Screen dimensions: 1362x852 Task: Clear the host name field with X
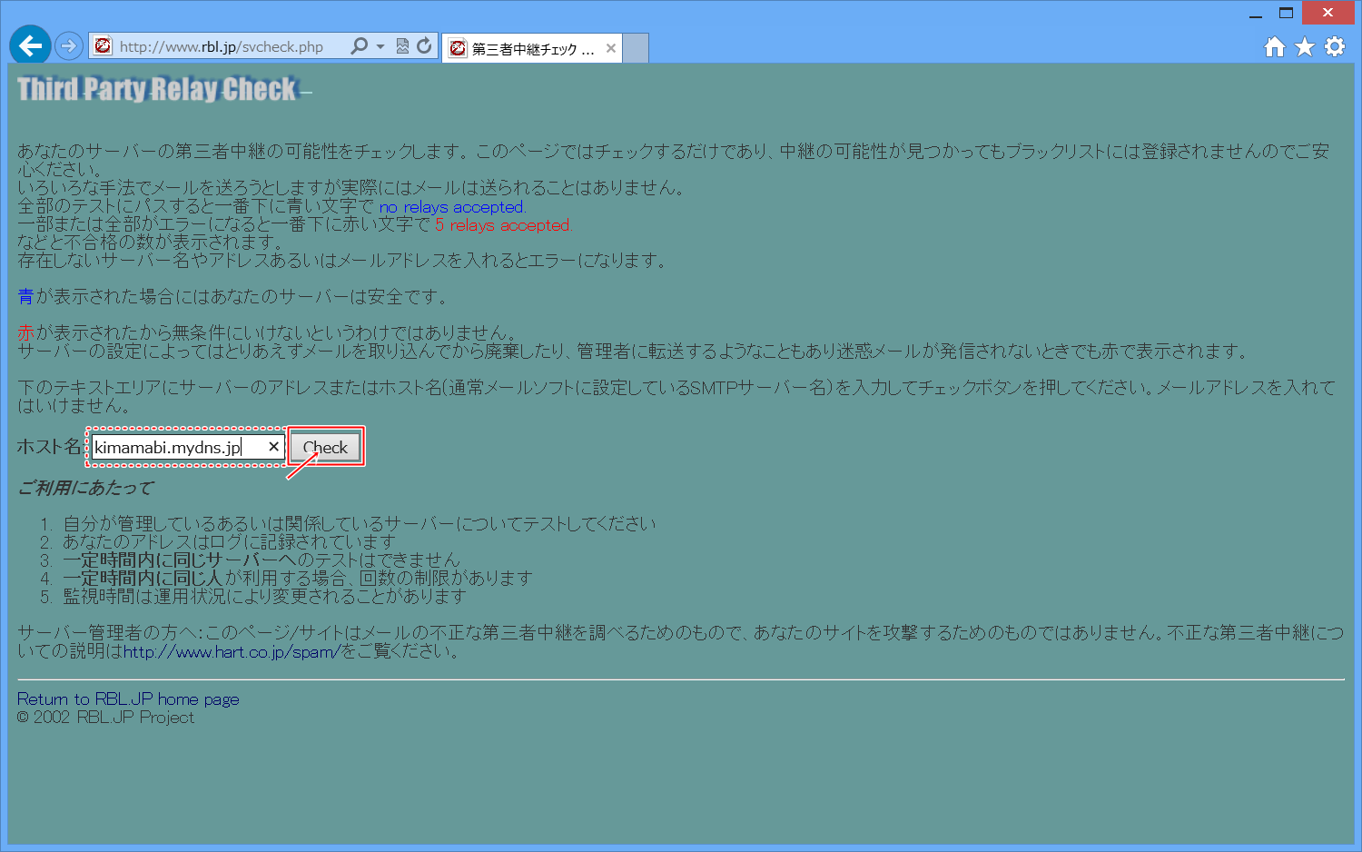coord(273,447)
